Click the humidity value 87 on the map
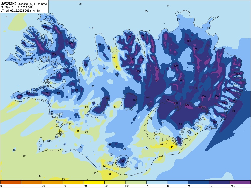This screenshot has width=251, height=188. [x=60, y=117]
